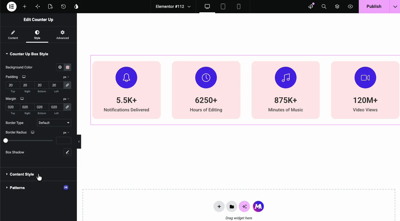Change the Border Radius responsive device icon
This screenshot has height=221, width=400.
pos(33,132)
